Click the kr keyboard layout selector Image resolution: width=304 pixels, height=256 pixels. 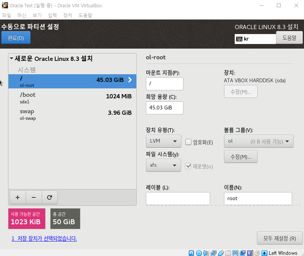255,39
